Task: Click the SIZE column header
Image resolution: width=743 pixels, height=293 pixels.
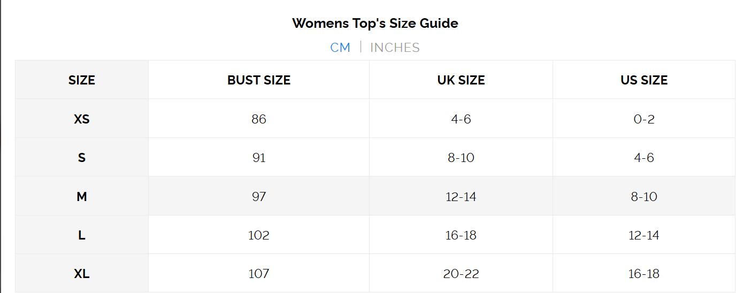Action: (82, 80)
